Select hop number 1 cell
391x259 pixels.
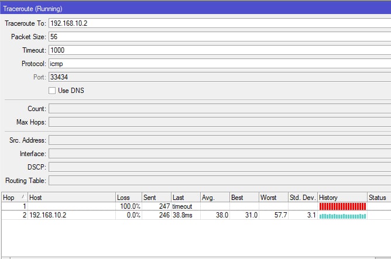point(15,206)
